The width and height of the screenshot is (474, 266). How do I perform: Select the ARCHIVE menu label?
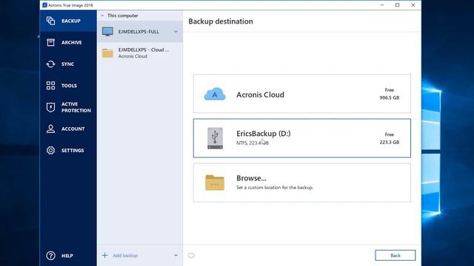click(72, 43)
